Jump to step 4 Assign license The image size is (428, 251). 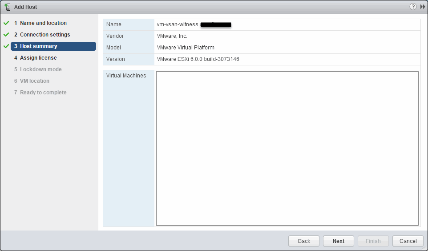click(38, 58)
